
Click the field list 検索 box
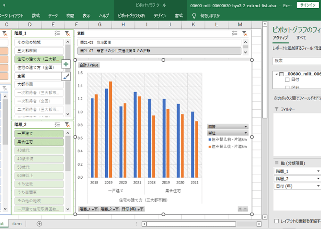tap(297, 61)
